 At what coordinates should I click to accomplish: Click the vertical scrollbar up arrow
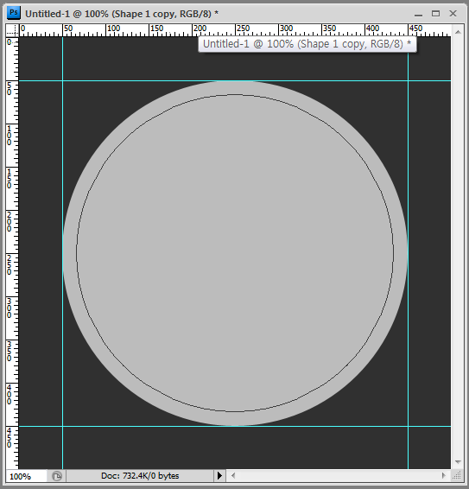click(x=458, y=32)
